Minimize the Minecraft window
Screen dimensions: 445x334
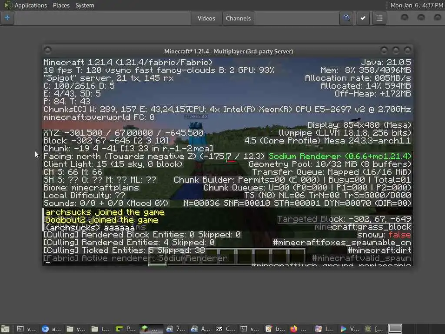tap(384, 50)
